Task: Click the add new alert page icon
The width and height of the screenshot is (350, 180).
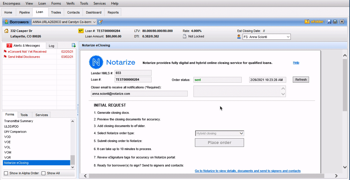Action: pyautogui.click(x=74, y=45)
